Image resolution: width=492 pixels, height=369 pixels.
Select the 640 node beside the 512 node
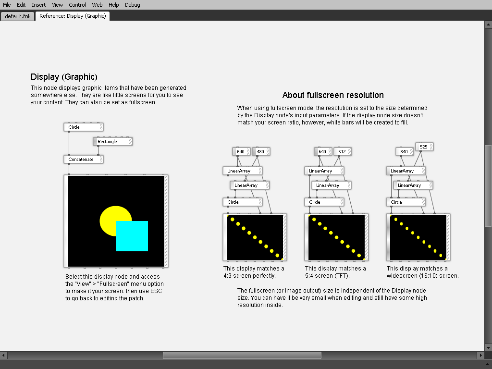click(x=323, y=151)
